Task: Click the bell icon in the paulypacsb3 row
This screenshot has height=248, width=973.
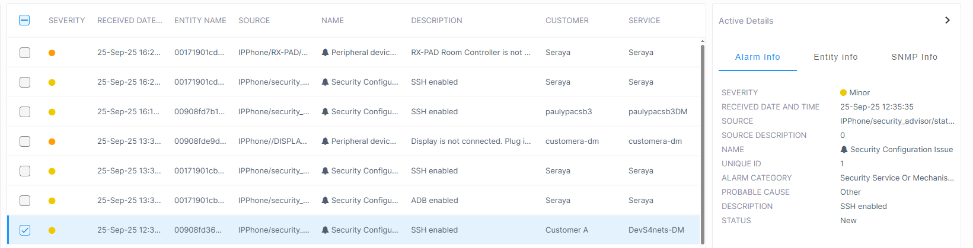Action: pyautogui.click(x=325, y=112)
